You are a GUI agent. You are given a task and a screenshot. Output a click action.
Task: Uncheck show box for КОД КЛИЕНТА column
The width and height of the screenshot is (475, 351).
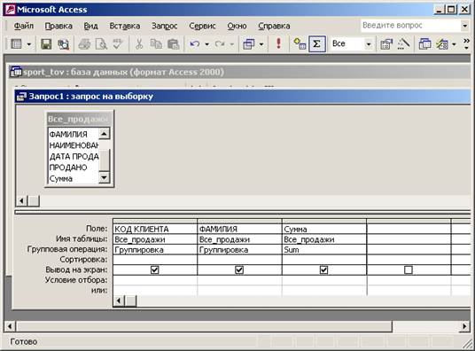(x=154, y=269)
